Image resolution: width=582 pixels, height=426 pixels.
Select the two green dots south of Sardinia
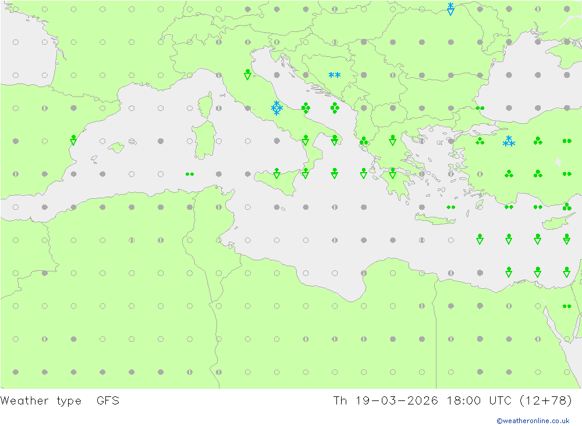(x=190, y=174)
